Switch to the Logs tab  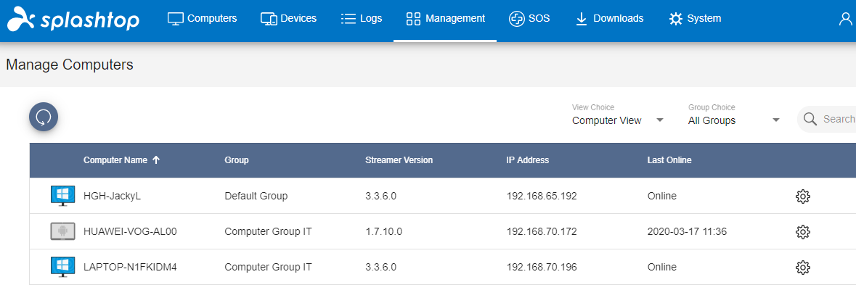point(361,19)
